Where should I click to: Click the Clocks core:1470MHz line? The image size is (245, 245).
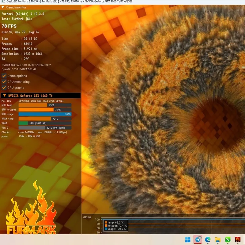click(43, 132)
